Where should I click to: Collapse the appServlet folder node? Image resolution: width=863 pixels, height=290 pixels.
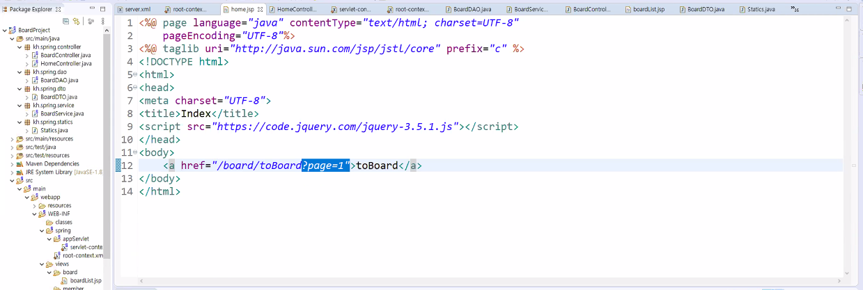(50, 239)
